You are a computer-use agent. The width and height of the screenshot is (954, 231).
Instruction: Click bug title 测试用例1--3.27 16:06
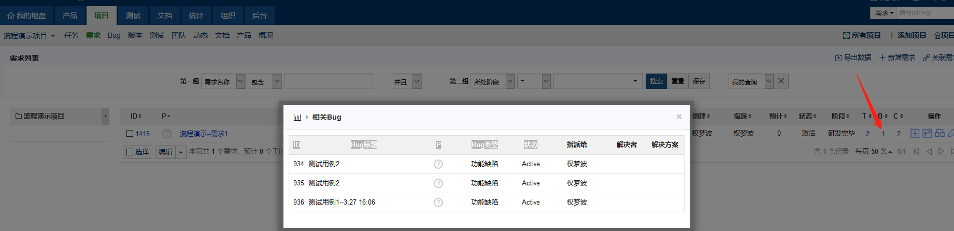(342, 203)
